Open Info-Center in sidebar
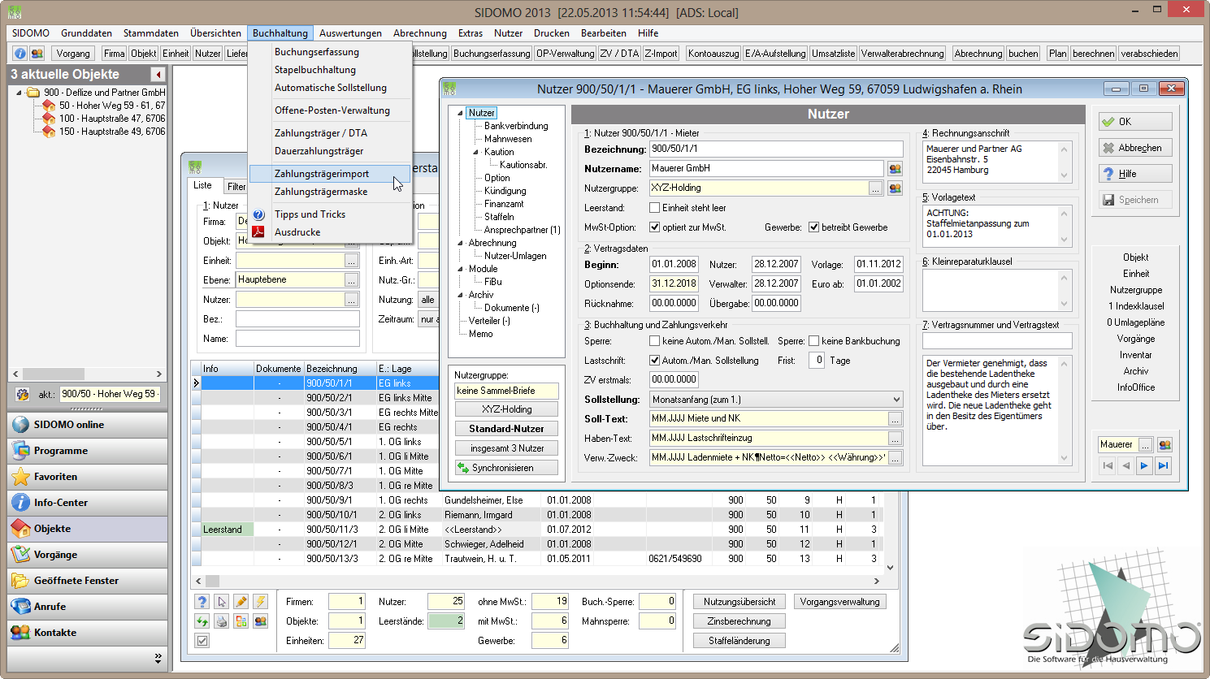The width and height of the screenshot is (1210, 679). tap(88, 503)
